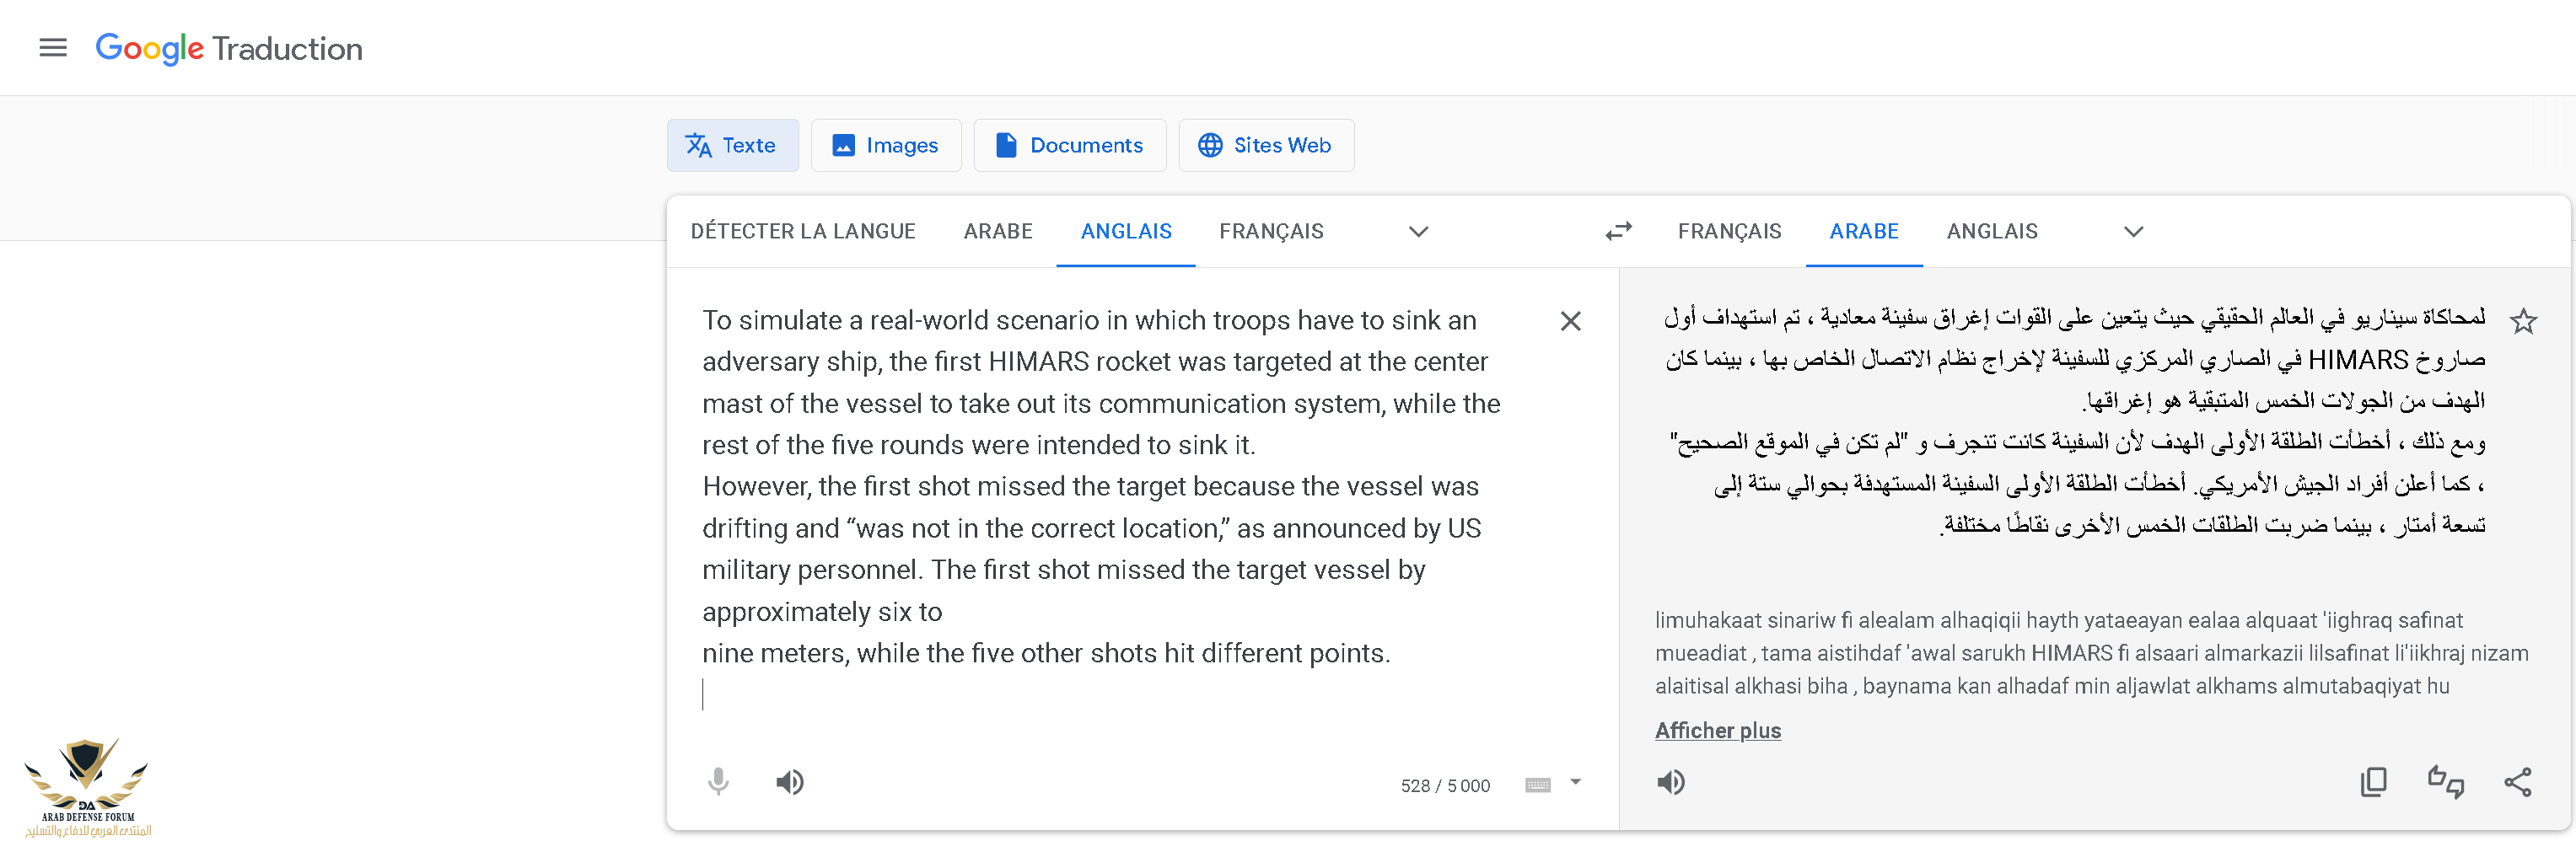Save translation with the star icon
The height and width of the screenshot is (841, 2576).
click(2523, 322)
